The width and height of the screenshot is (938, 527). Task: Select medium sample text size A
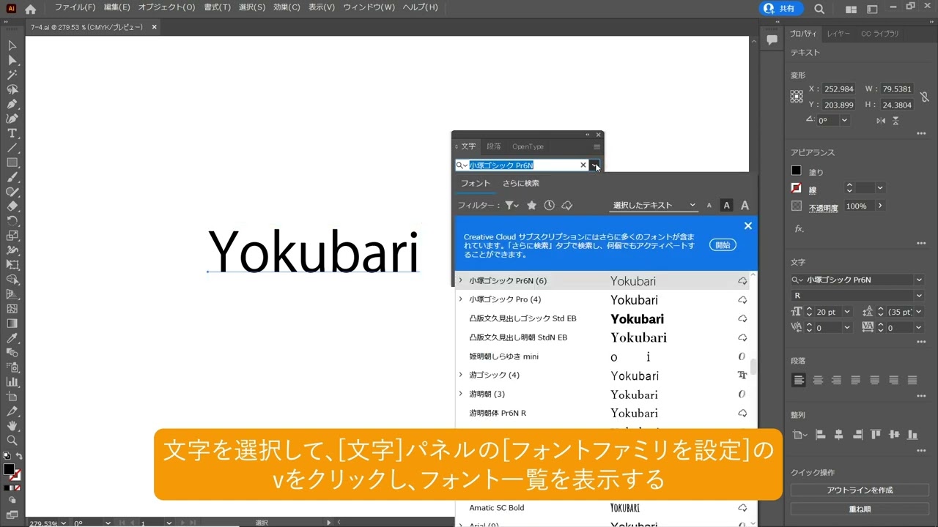tap(726, 206)
